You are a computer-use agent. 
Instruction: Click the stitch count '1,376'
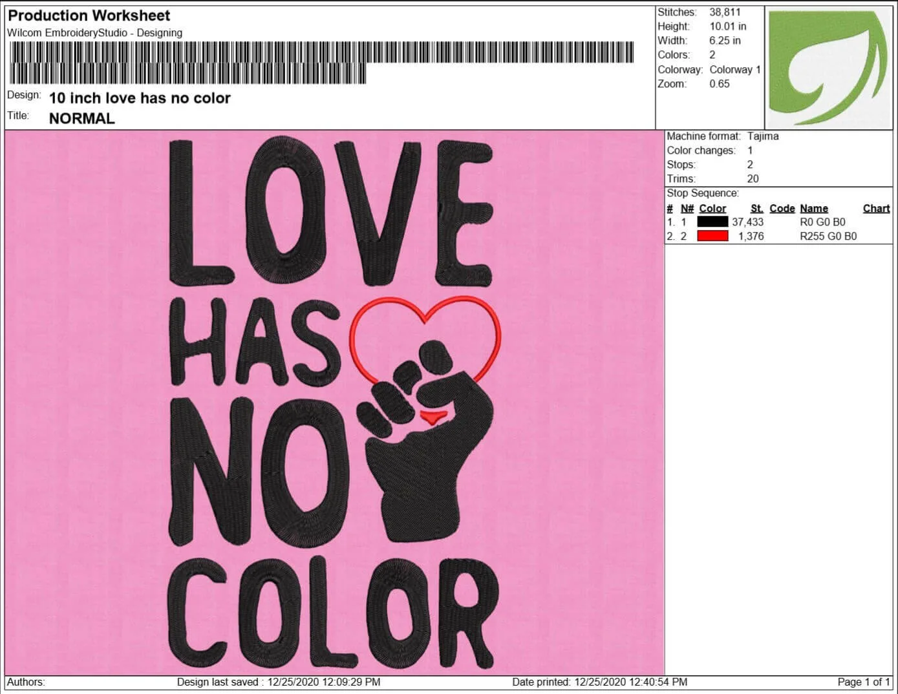[x=751, y=237]
